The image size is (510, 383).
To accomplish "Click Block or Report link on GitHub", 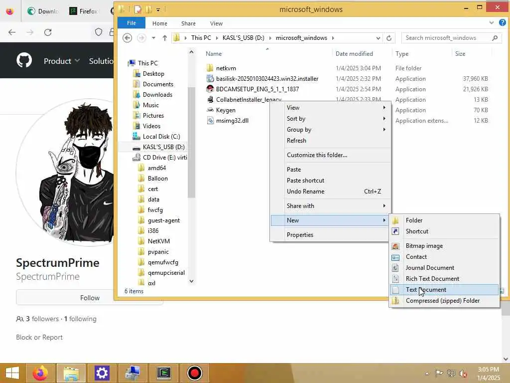I will click(39, 338).
